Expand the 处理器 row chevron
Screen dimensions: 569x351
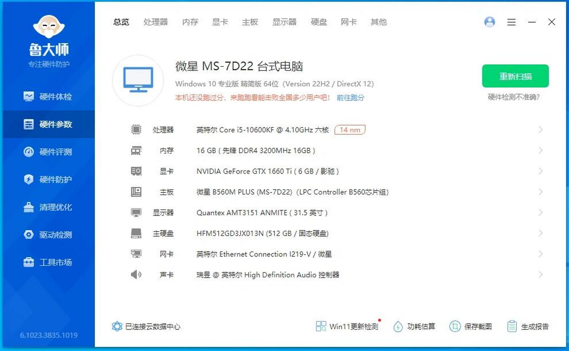coord(540,129)
